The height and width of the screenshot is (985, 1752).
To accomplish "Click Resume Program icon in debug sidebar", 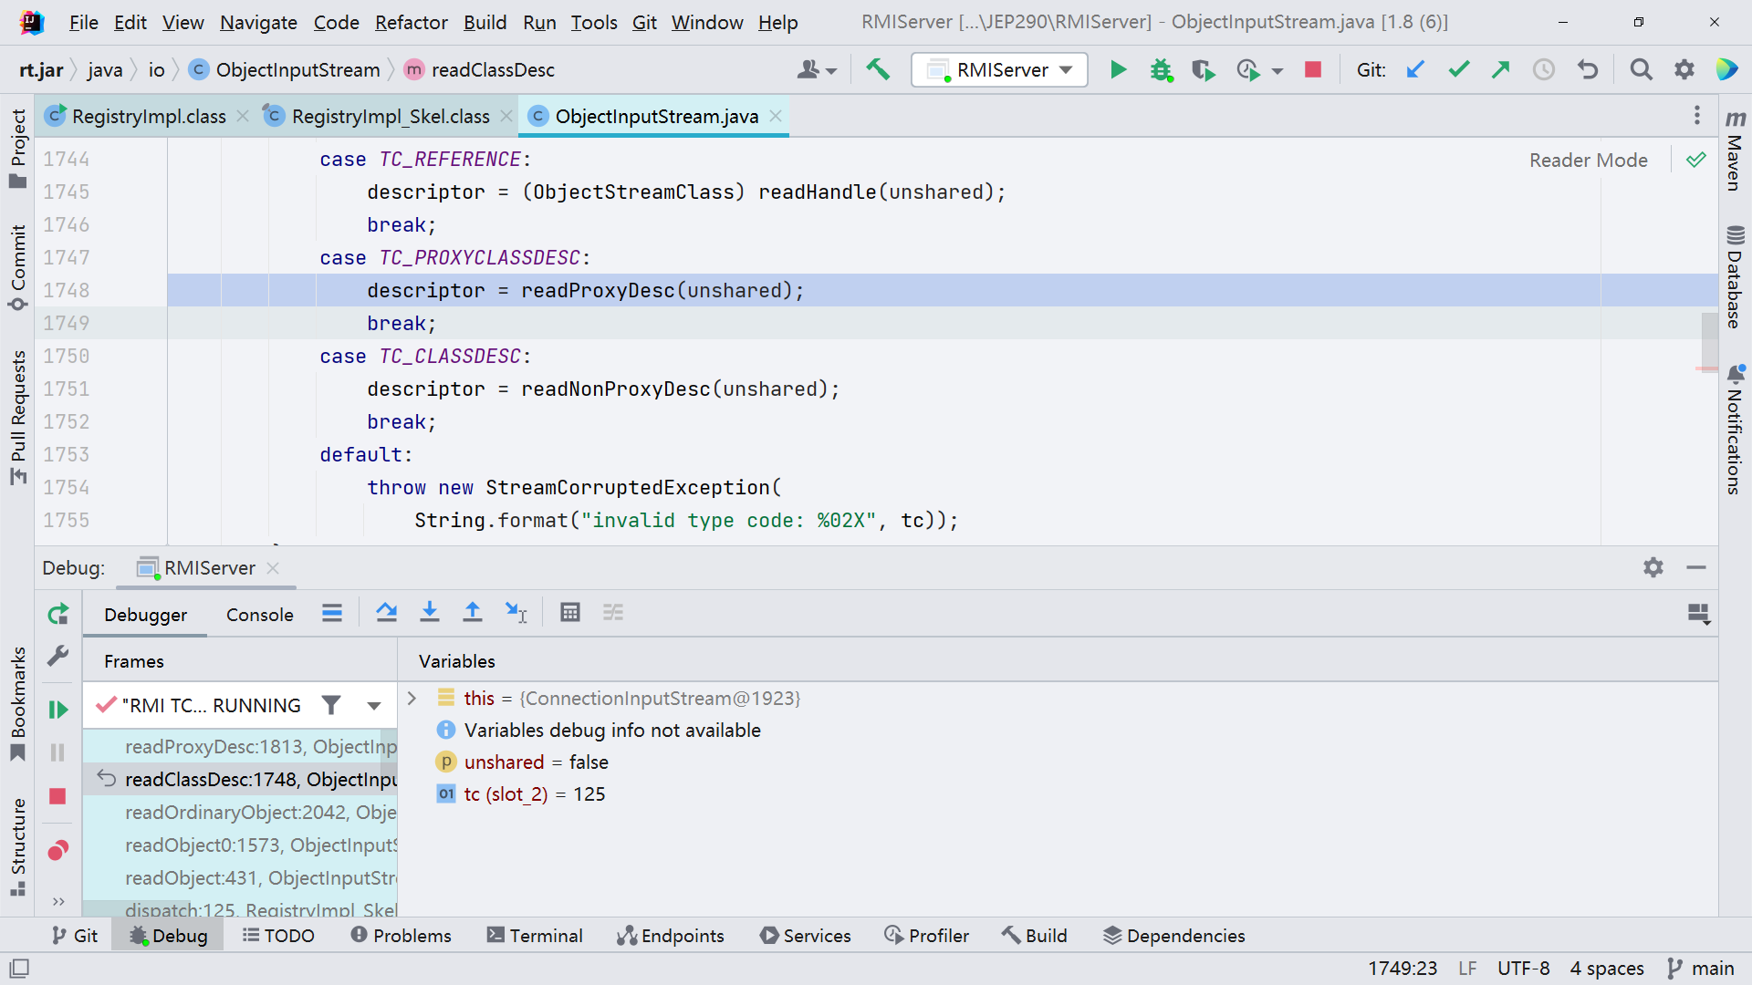I will click(57, 710).
